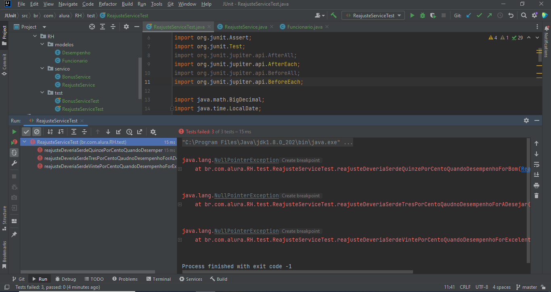551x292 pixels.
Task: Open the Navigate menu
Action: pyautogui.click(x=68, y=4)
